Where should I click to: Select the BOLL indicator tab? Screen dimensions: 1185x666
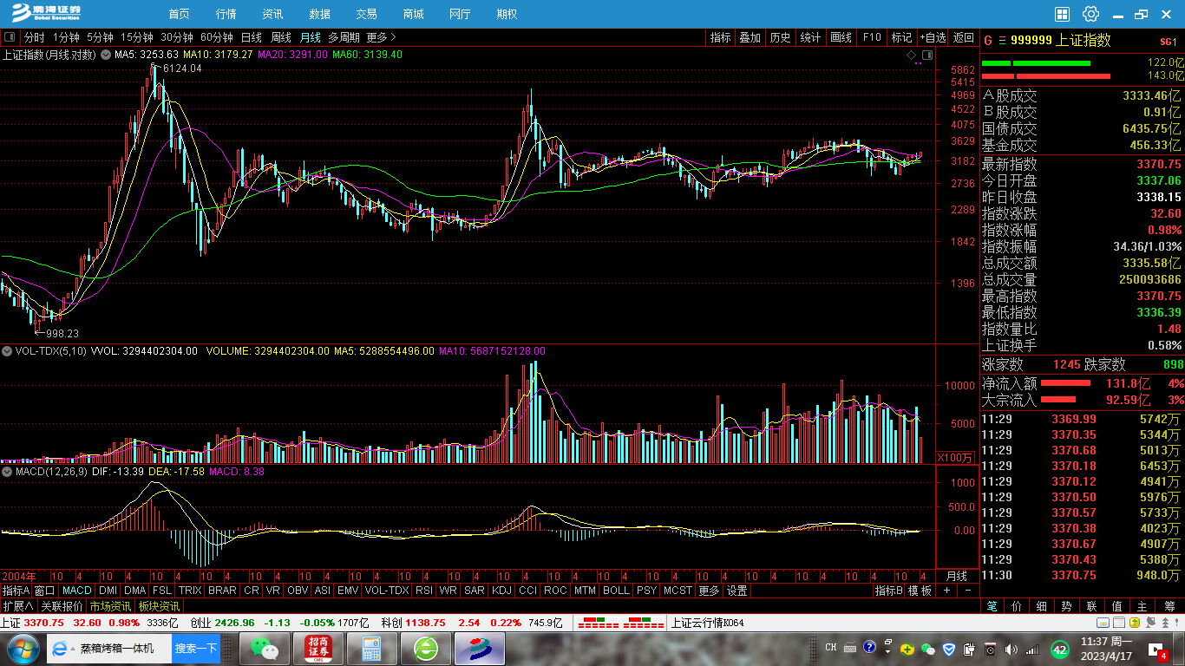[x=616, y=591]
